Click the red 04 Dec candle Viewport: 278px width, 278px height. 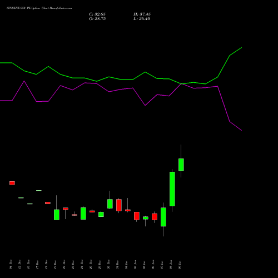point(12,183)
